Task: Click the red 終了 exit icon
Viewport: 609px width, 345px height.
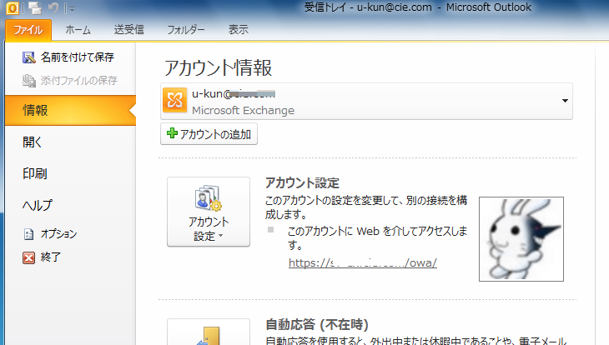Action: (28, 257)
